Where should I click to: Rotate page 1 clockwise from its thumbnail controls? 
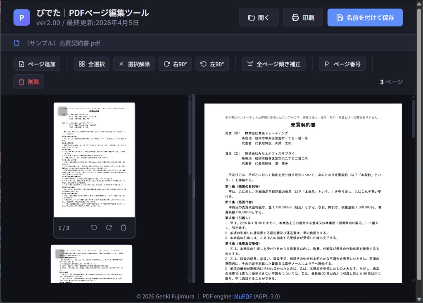point(109,227)
